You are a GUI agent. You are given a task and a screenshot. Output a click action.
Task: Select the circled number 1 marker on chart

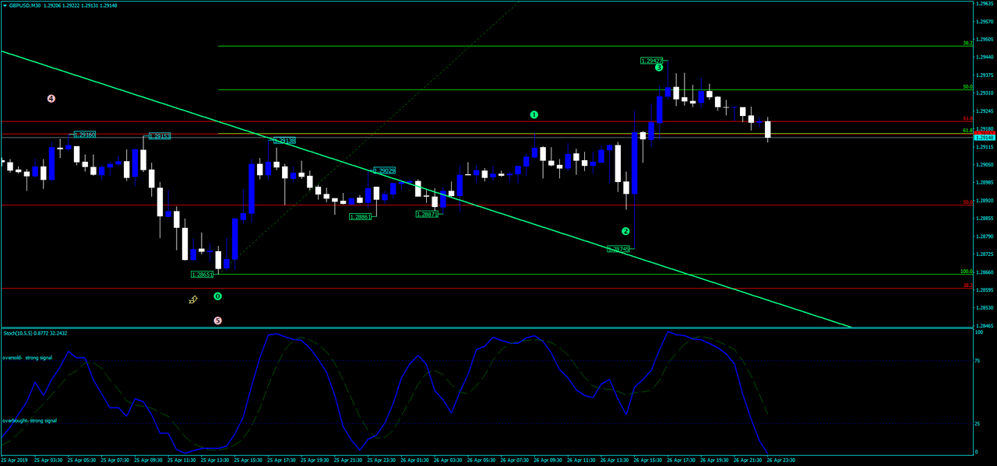coord(534,114)
